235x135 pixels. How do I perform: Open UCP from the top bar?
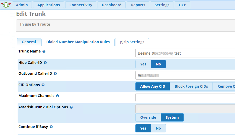click(182, 5)
